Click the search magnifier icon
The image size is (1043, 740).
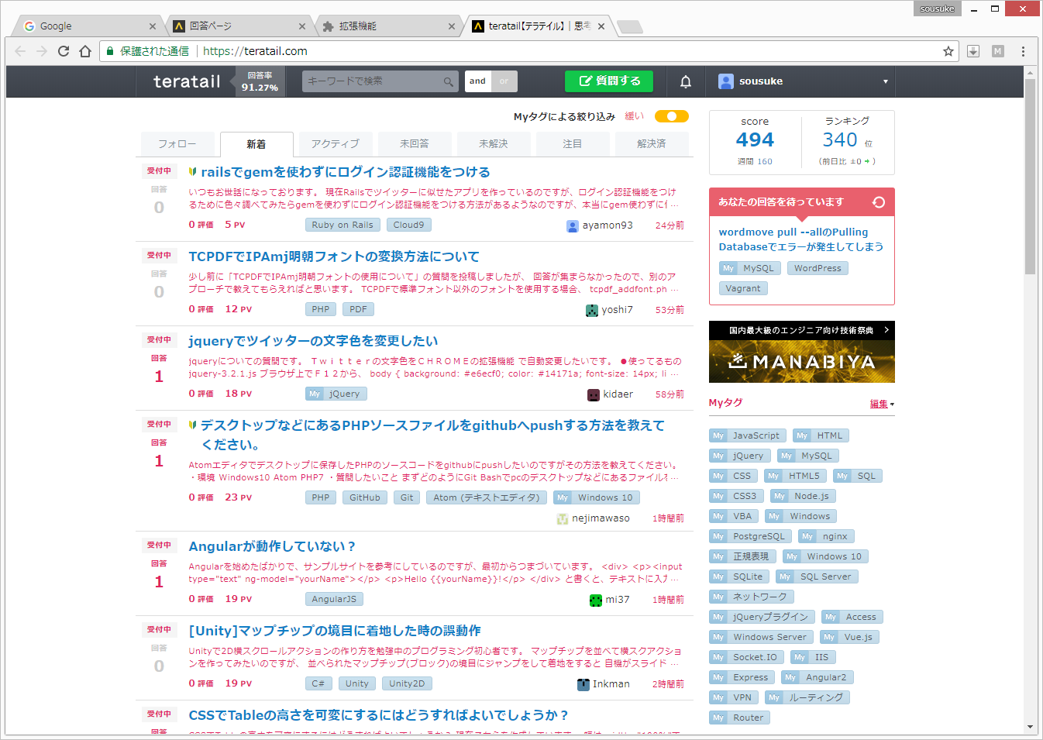449,81
